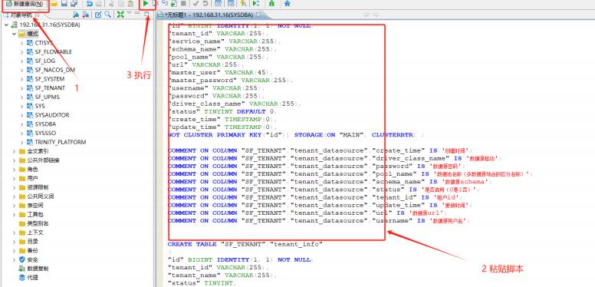Collapse the 192.168.31.16(SYSDBA) server node
Viewport: 595px width, 287px height.
6,25
